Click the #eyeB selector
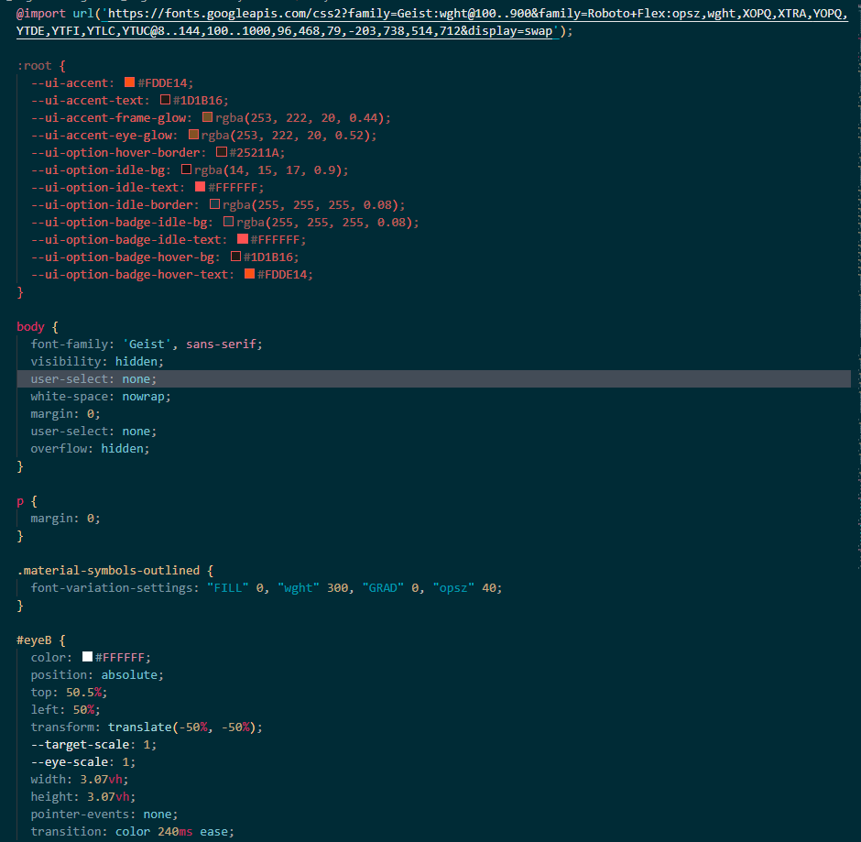 (34, 640)
